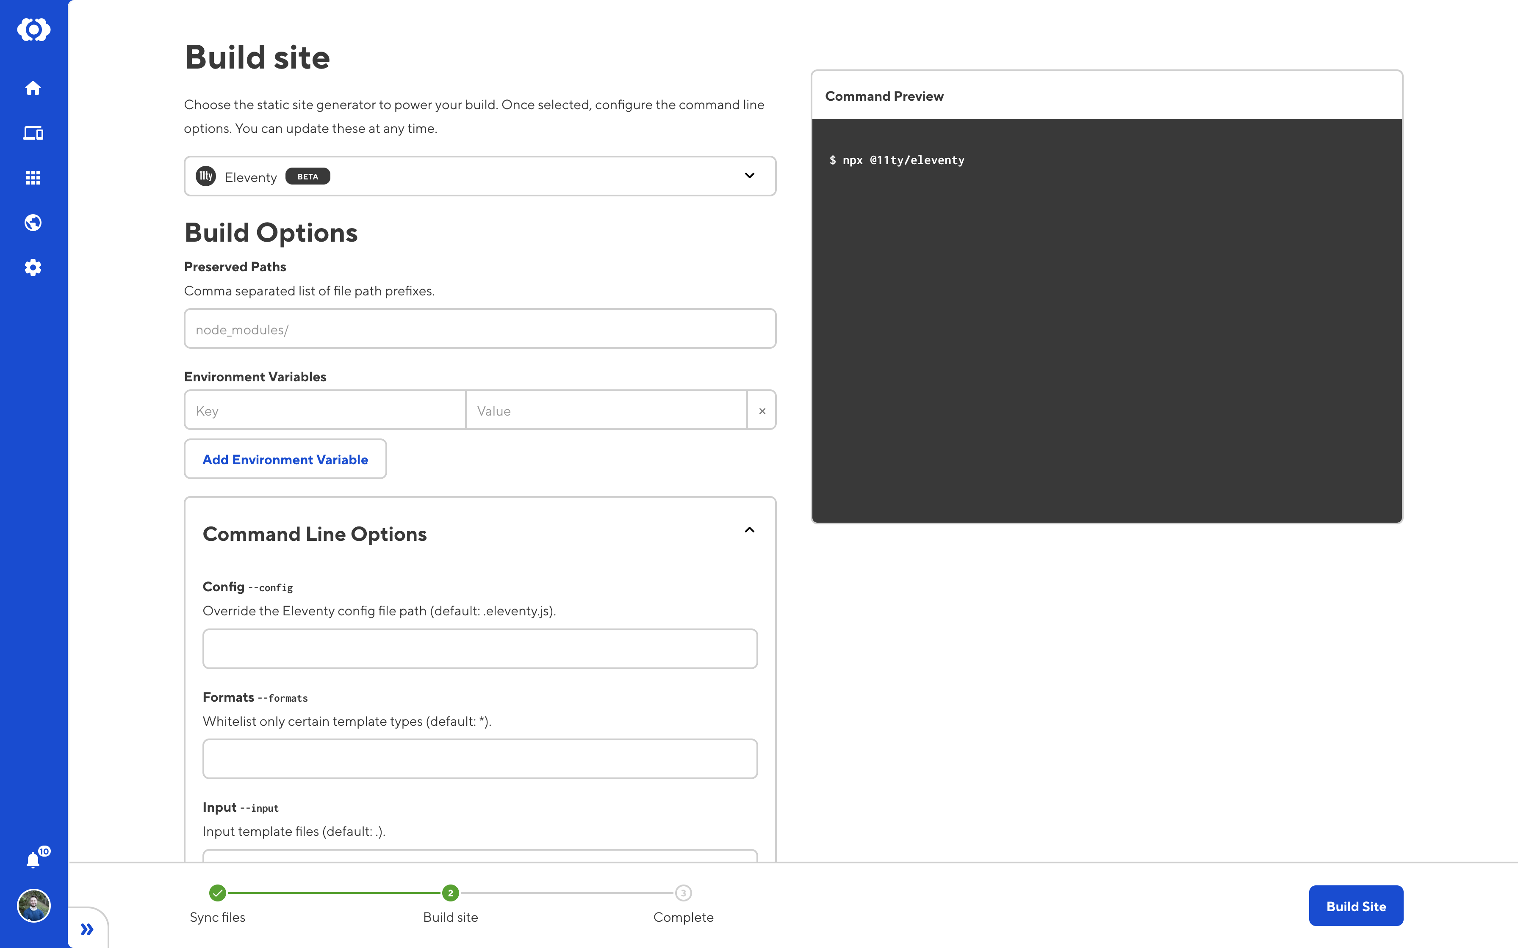Select the Complete step marker
Image resolution: width=1518 pixels, height=948 pixels.
tap(683, 893)
